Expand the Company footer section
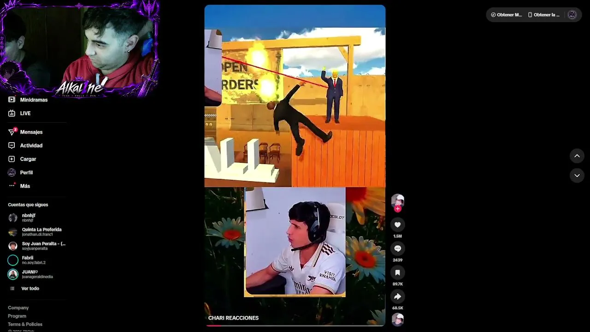Viewport: 590px width, 332px height. coord(18,308)
